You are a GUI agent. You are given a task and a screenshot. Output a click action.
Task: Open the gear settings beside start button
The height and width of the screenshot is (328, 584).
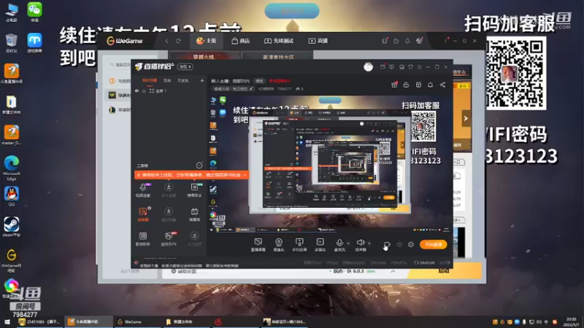coord(411,245)
